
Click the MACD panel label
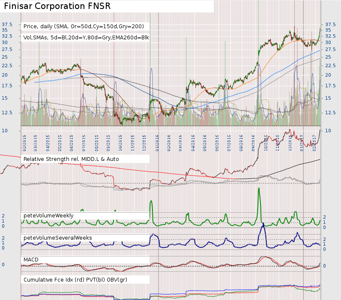[31, 260]
